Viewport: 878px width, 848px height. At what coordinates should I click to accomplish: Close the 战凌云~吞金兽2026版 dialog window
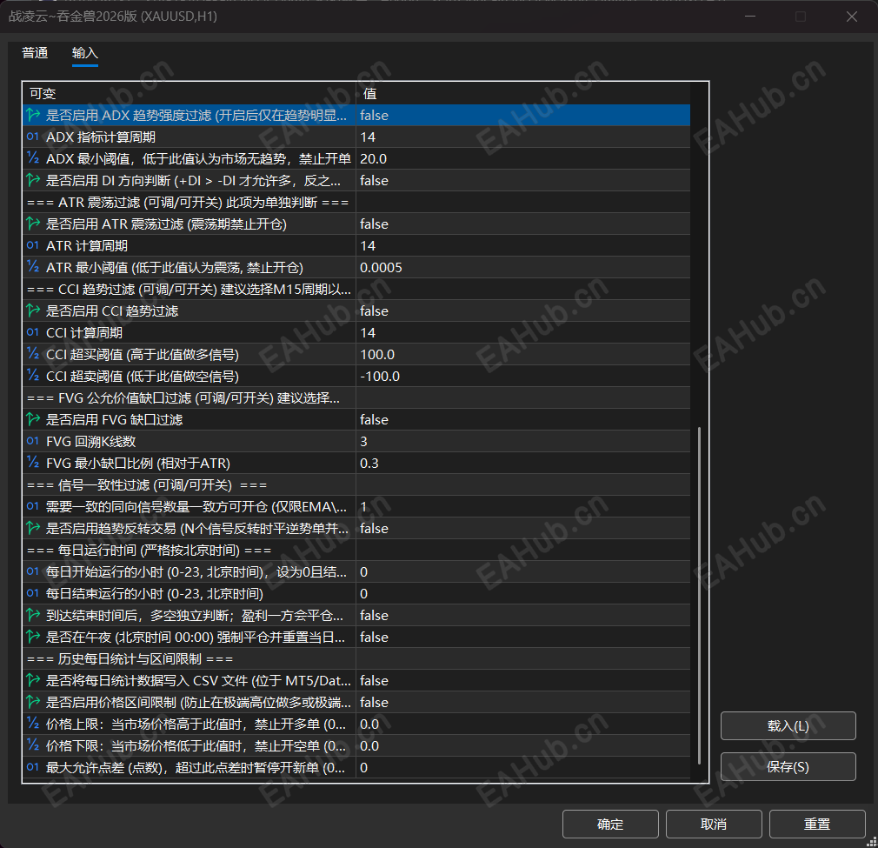(852, 17)
